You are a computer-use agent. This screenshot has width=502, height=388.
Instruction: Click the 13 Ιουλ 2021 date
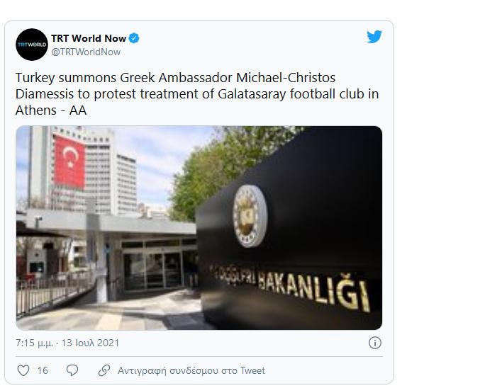click(90, 343)
